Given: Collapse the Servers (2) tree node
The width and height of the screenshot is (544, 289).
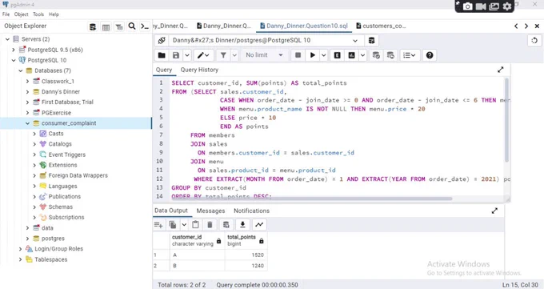Looking at the screenshot, I should tap(7, 39).
